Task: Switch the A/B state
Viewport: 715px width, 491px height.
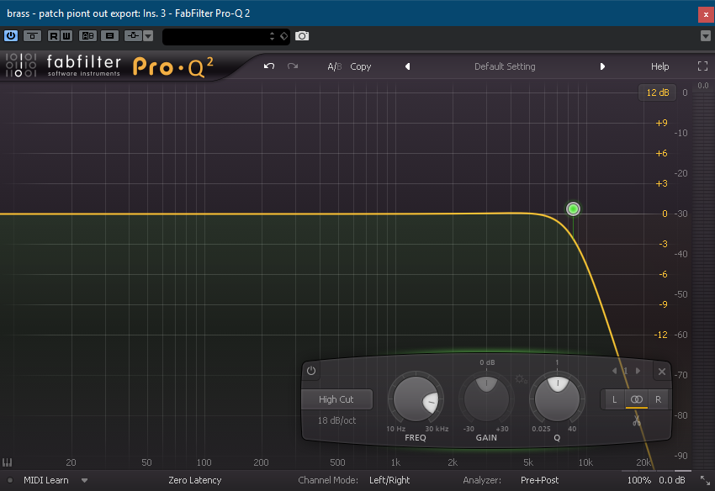Action: click(x=335, y=66)
